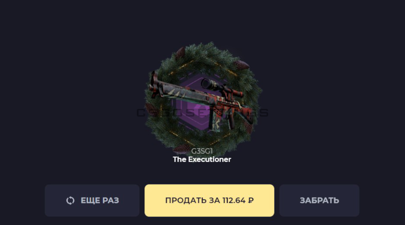Click the circular arrows retry icon
Viewport: 405px width, 225px height.
(70, 200)
